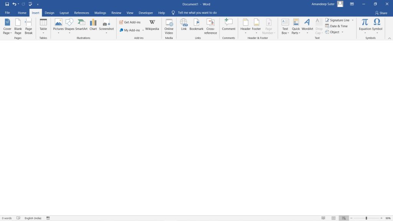Screen dimensions: 393x221
Task: Click the Tell me what you want to do box
Action: coord(197,13)
